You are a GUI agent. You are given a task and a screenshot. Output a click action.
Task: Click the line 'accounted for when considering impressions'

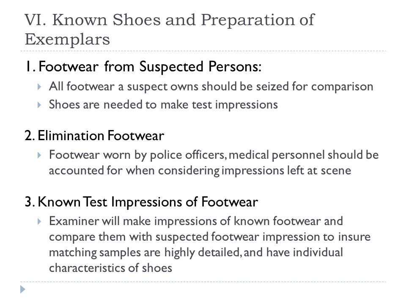200,171
